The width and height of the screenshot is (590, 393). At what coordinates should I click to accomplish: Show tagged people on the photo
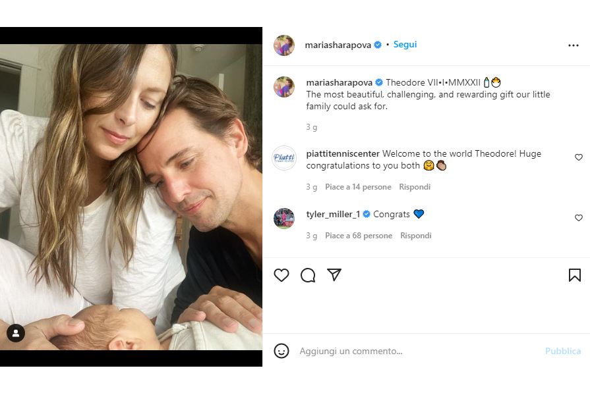point(16,333)
